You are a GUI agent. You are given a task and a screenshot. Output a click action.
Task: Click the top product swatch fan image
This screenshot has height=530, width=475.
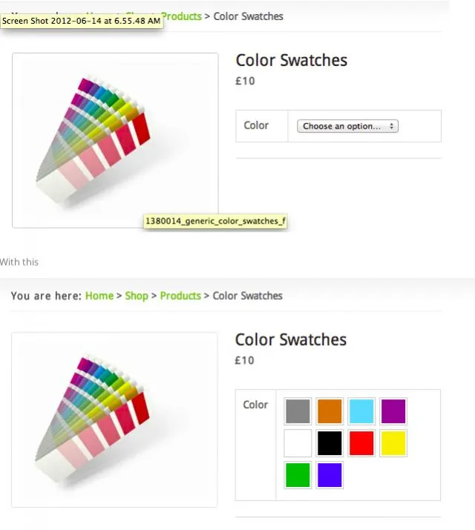[115, 140]
